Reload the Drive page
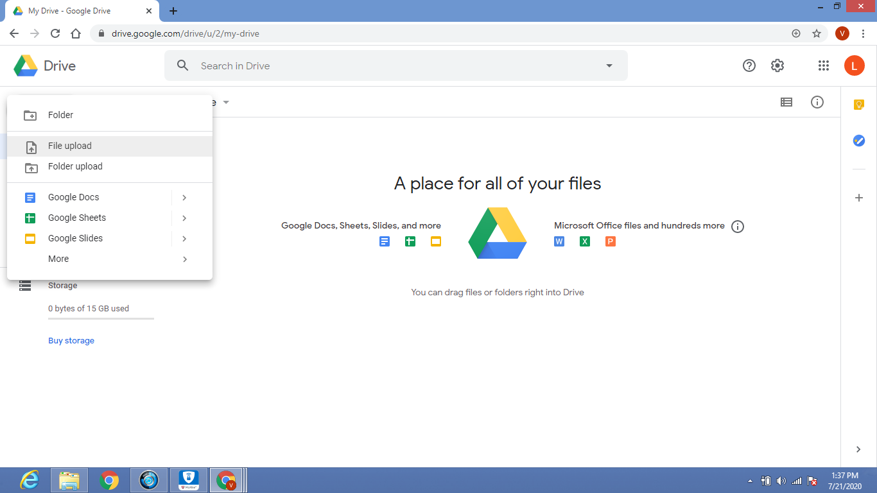Image resolution: width=877 pixels, height=493 pixels. (55, 33)
